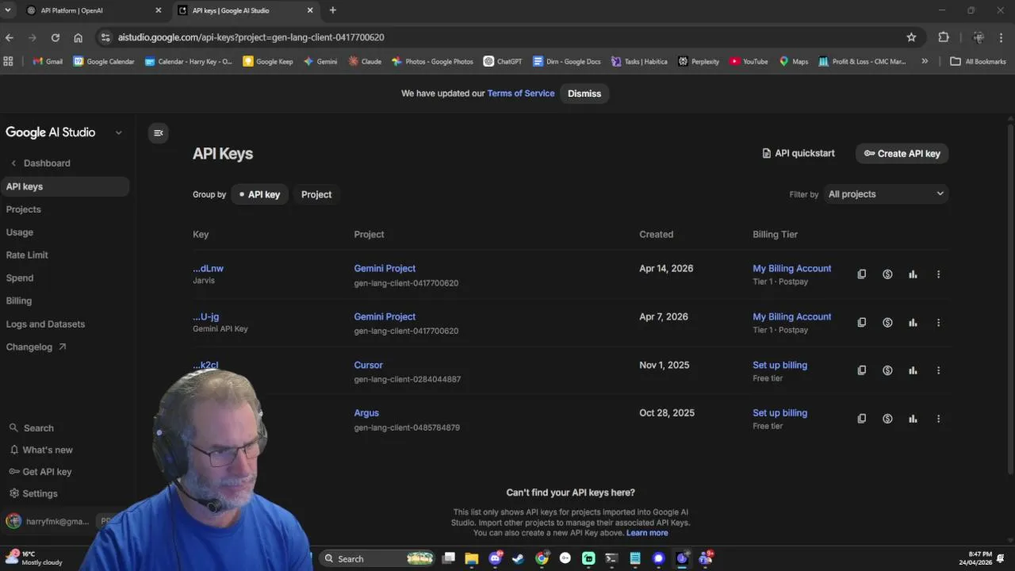View usage chart for ...dLnw key
This screenshot has width=1015, height=571.
click(913, 274)
